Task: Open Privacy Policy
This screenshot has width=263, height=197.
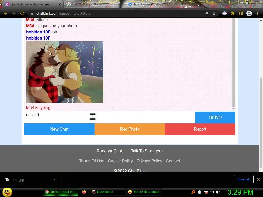Action: click(149, 161)
